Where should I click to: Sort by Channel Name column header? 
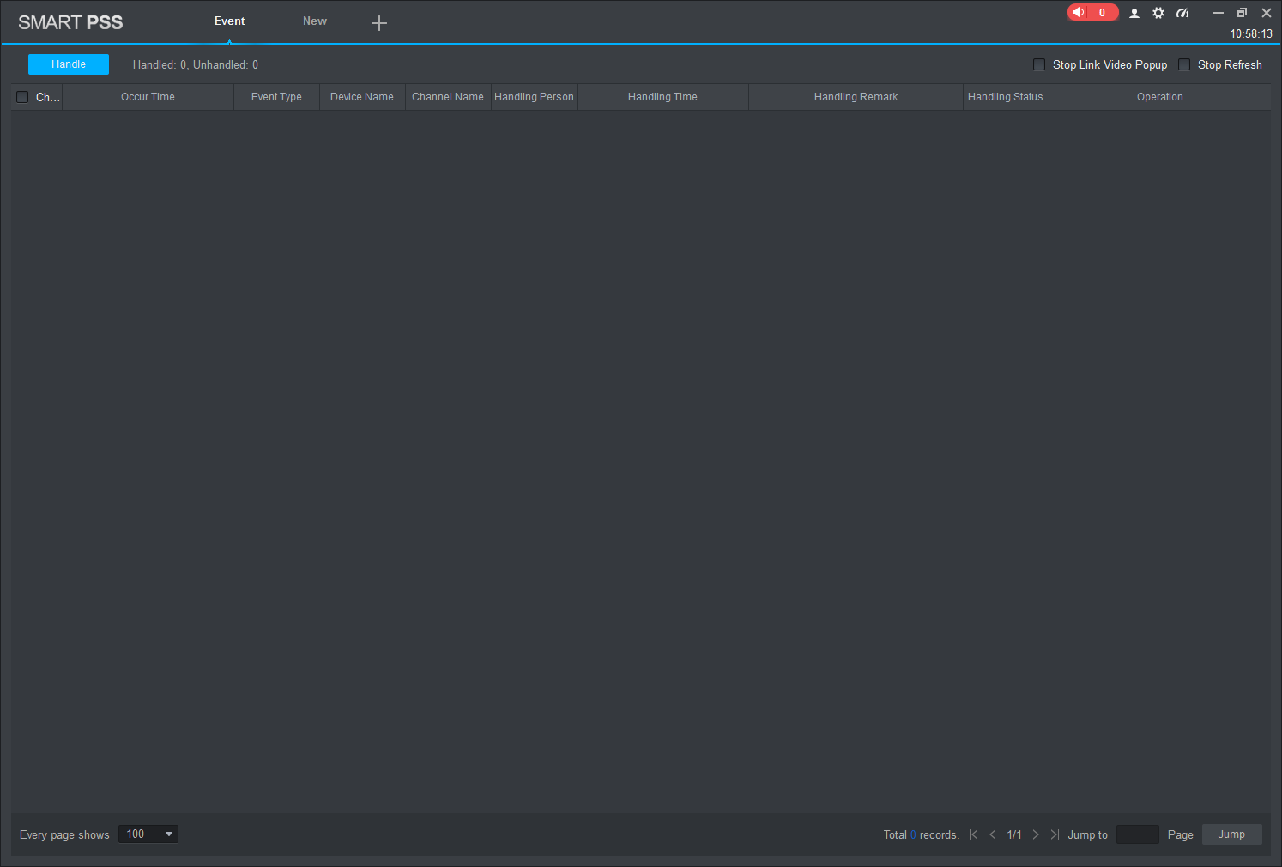448,97
